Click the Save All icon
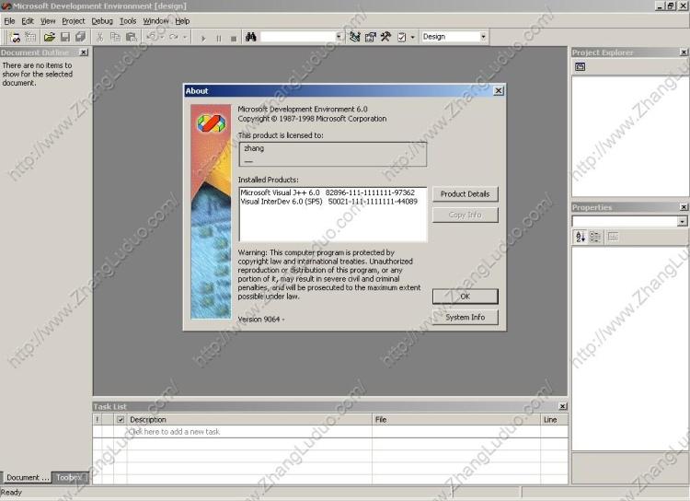Viewport: 690px width, 501px height. click(80, 37)
